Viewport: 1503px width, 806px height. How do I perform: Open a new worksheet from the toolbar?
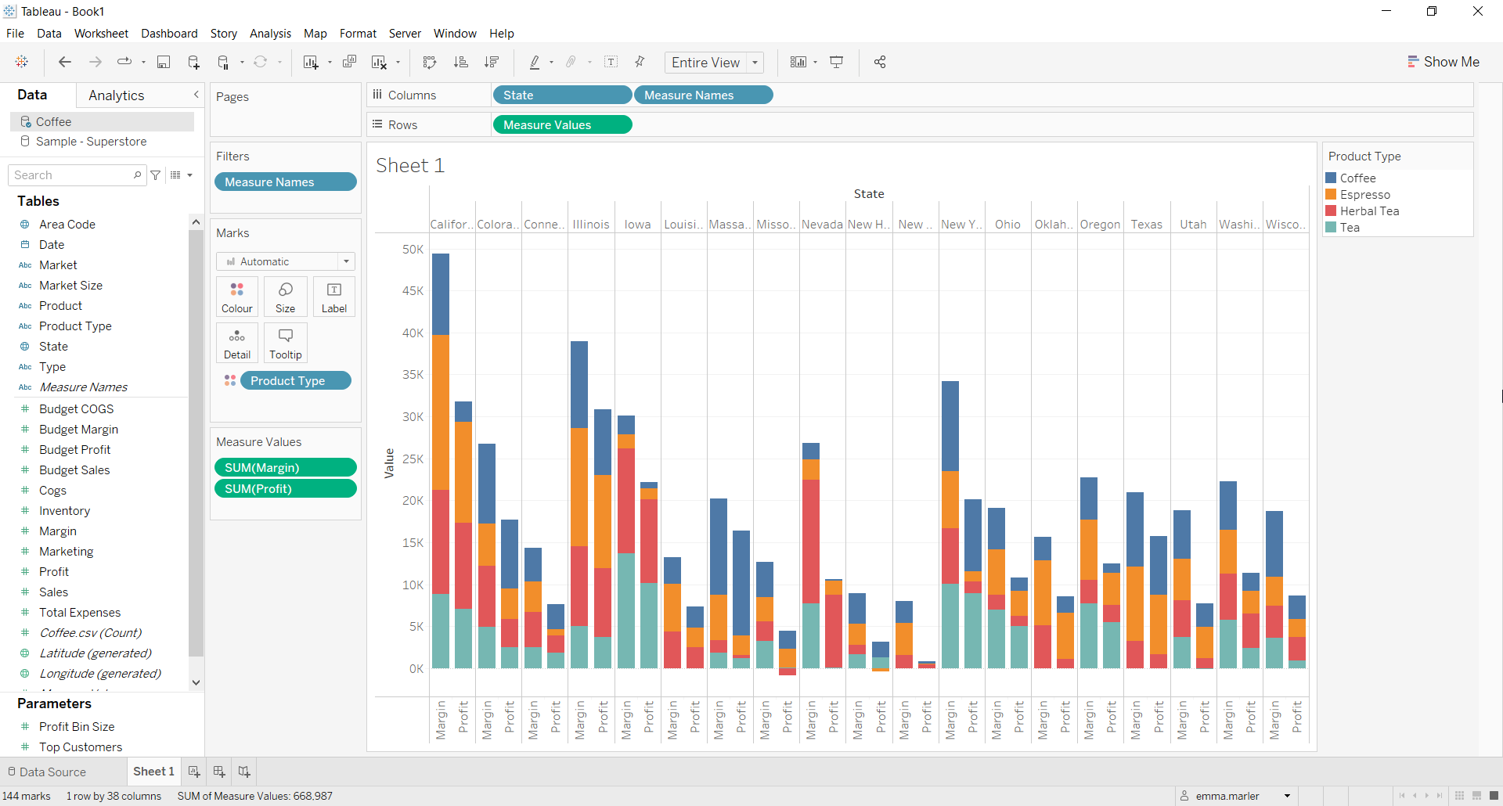point(312,62)
